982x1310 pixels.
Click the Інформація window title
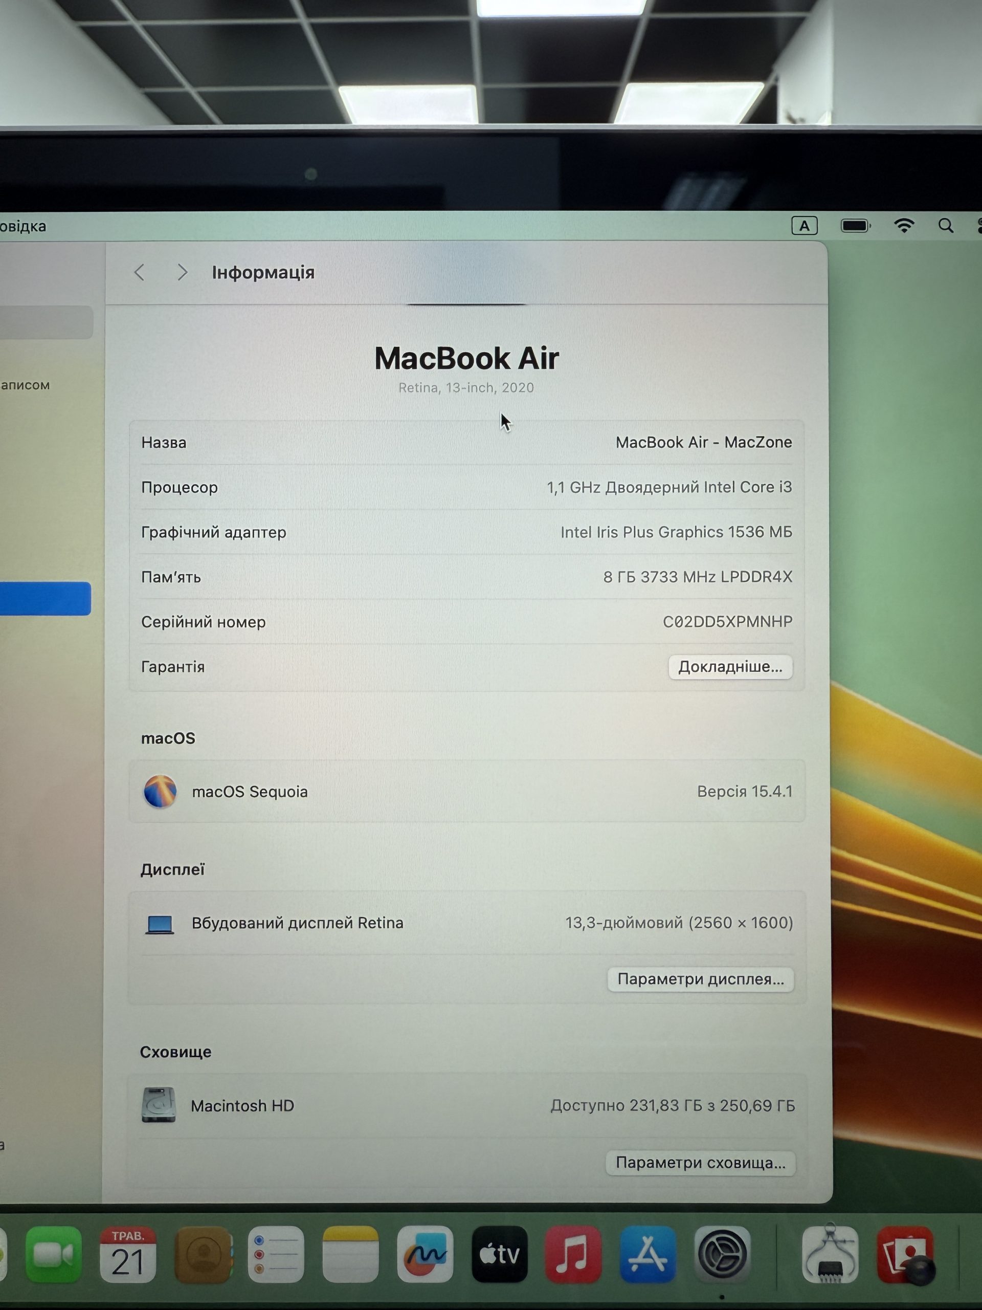(x=263, y=272)
